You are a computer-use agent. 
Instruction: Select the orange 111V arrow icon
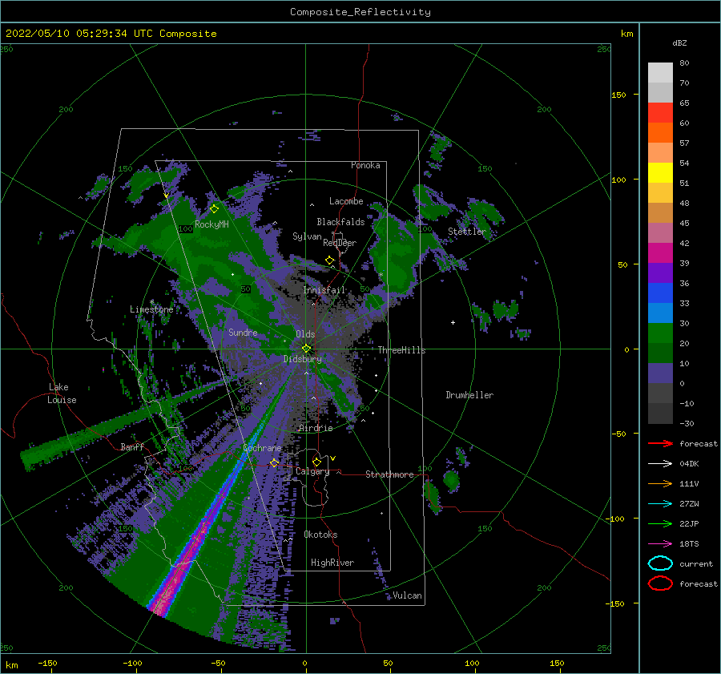coord(660,483)
